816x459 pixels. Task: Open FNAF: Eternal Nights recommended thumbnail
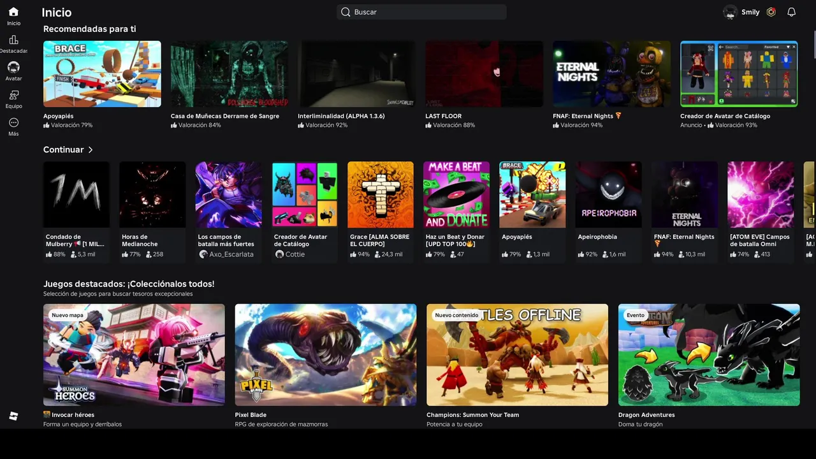611,74
